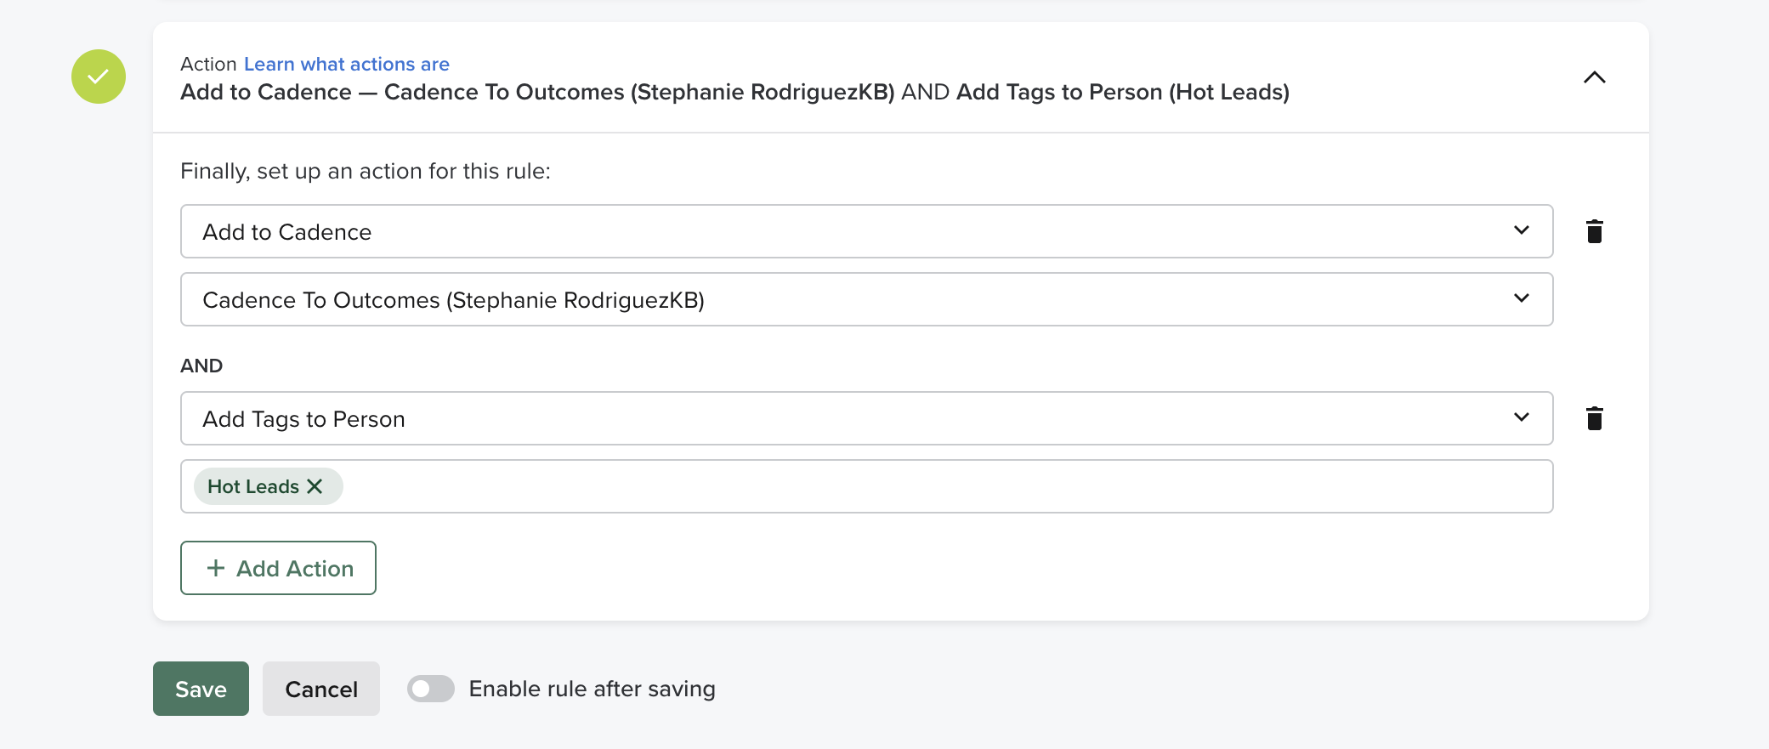The height and width of the screenshot is (749, 1769).
Task: Toggle off the Hot Leads tag chip
Action: [315, 485]
